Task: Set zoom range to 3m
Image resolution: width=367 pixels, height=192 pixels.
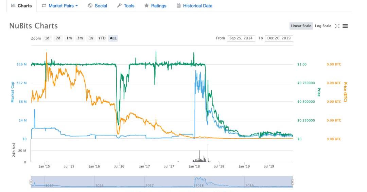Action: point(80,38)
